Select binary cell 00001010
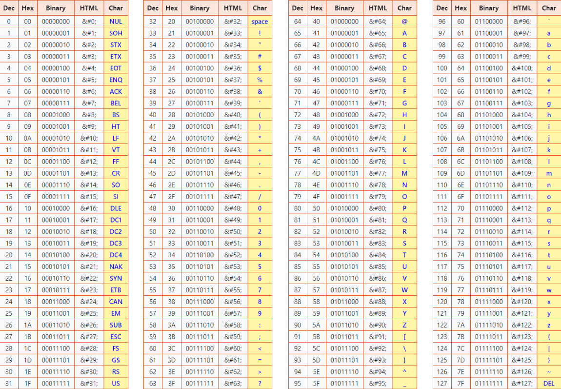The image size is (561, 389). click(x=56, y=138)
